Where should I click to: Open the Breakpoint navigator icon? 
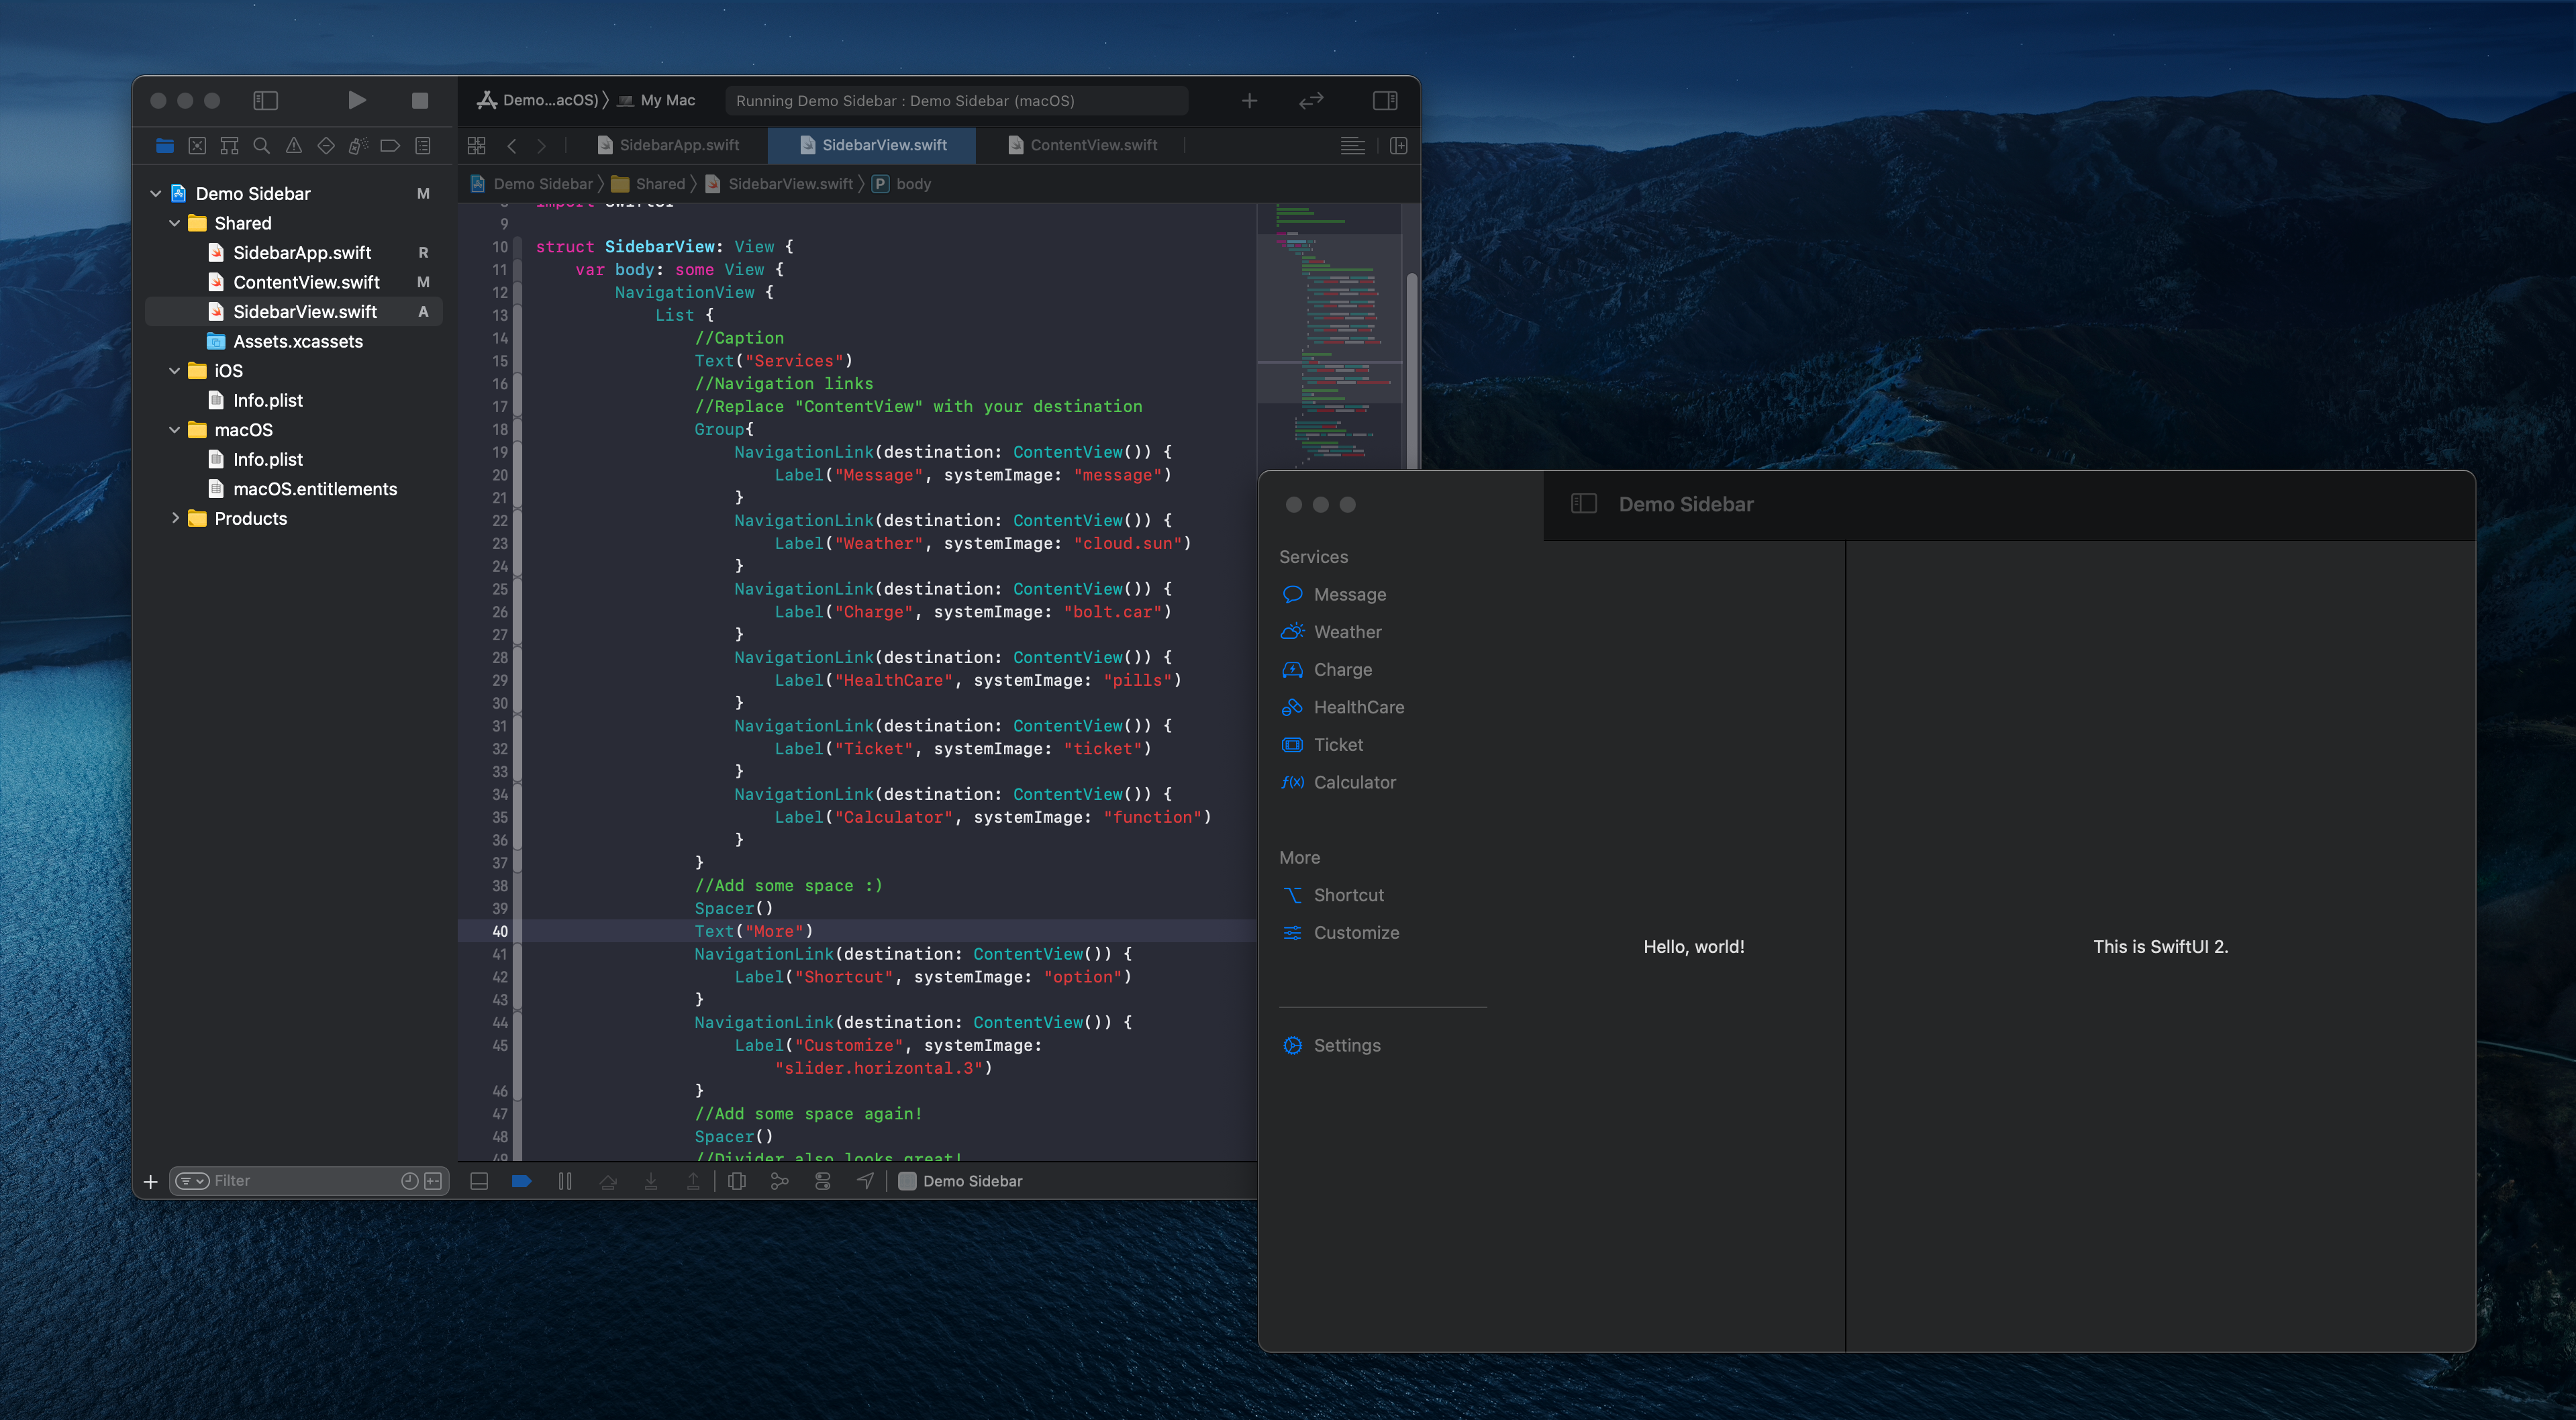coord(390,146)
